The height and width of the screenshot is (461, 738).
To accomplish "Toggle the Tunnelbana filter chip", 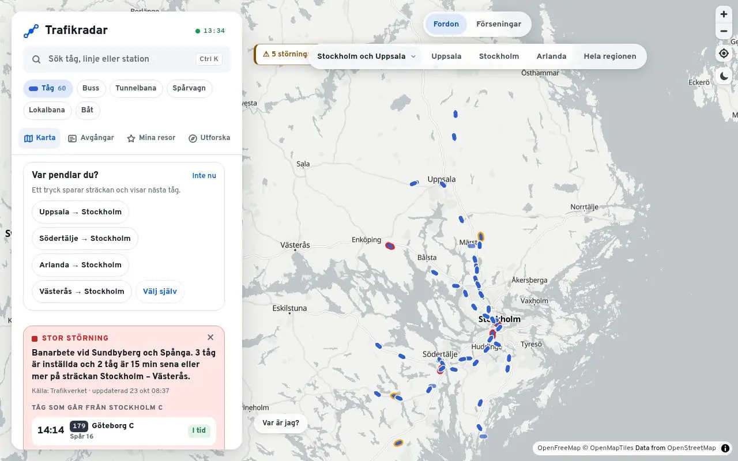I will click(136, 89).
